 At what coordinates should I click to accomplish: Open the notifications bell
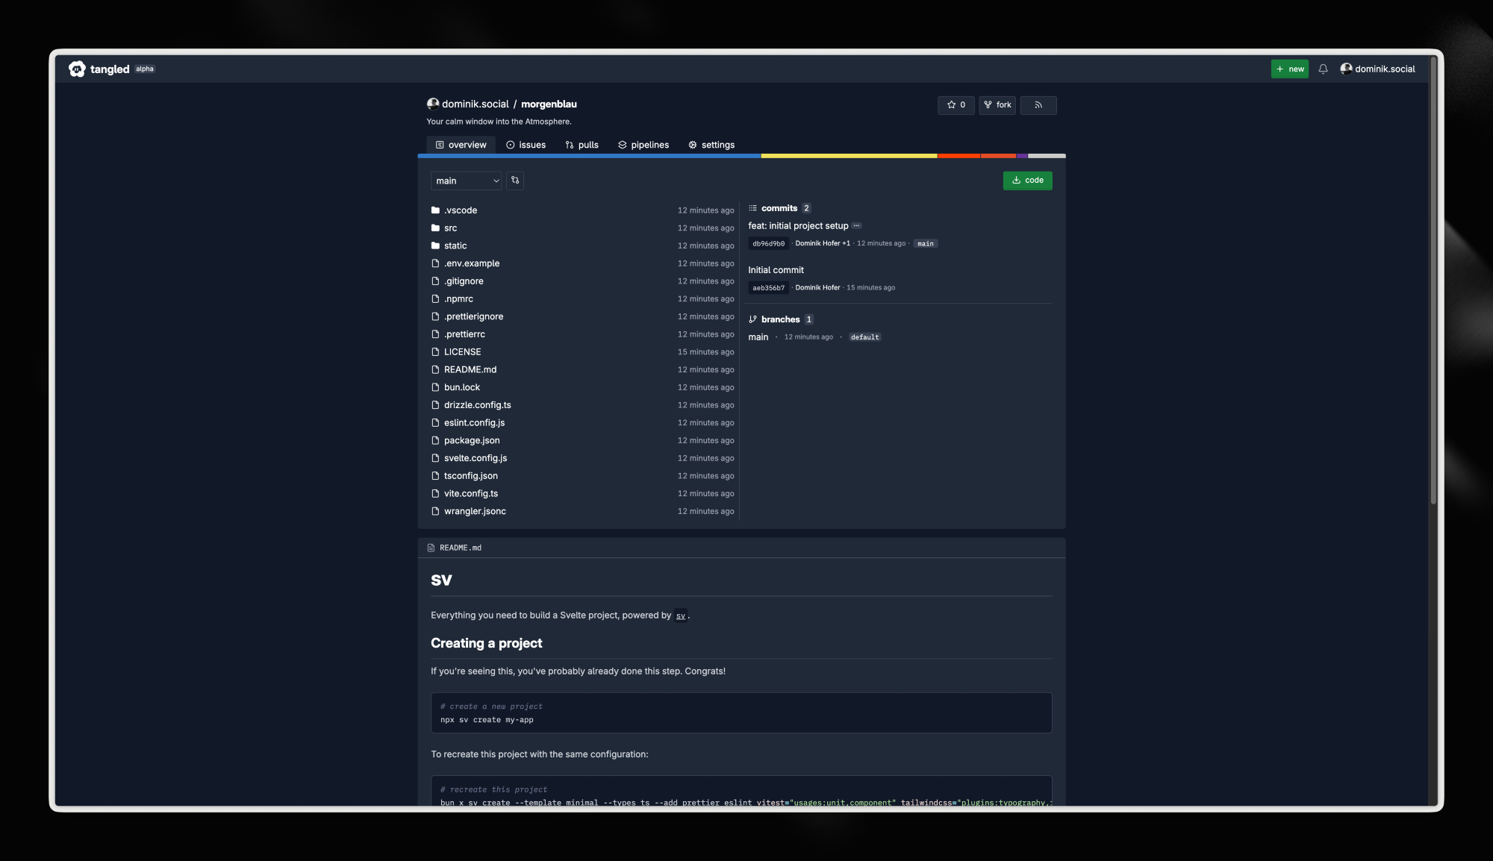click(x=1323, y=69)
